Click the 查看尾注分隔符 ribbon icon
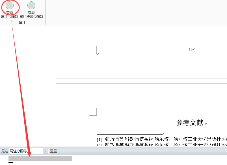 tap(10, 5)
